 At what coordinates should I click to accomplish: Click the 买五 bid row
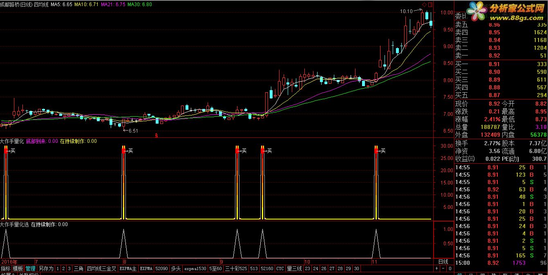coord(501,95)
